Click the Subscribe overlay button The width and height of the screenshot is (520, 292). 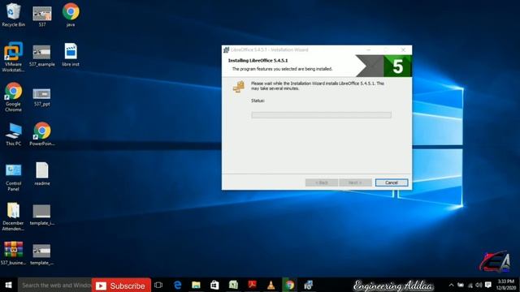coord(121,286)
